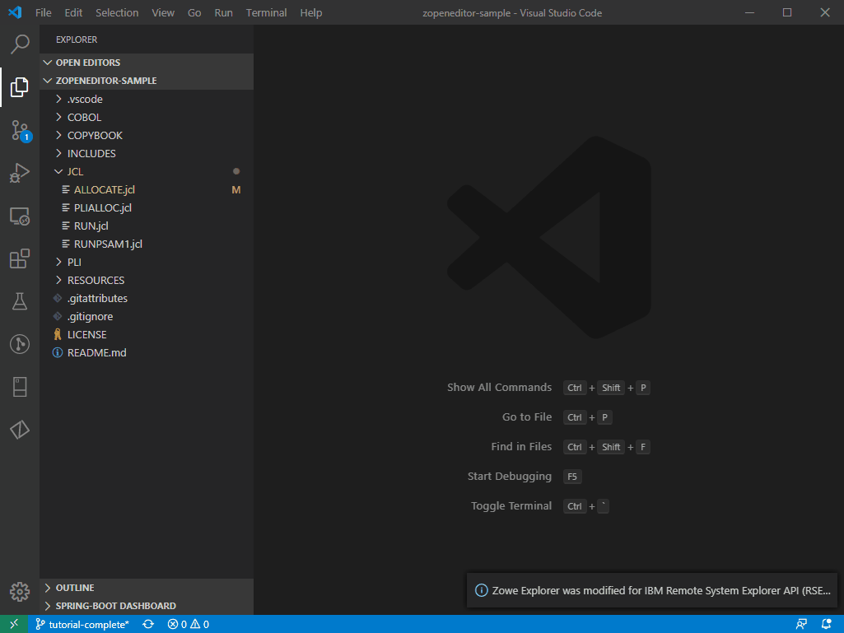This screenshot has width=844, height=633.
Task: Open the notifications bell in status bar
Action: pos(827,625)
